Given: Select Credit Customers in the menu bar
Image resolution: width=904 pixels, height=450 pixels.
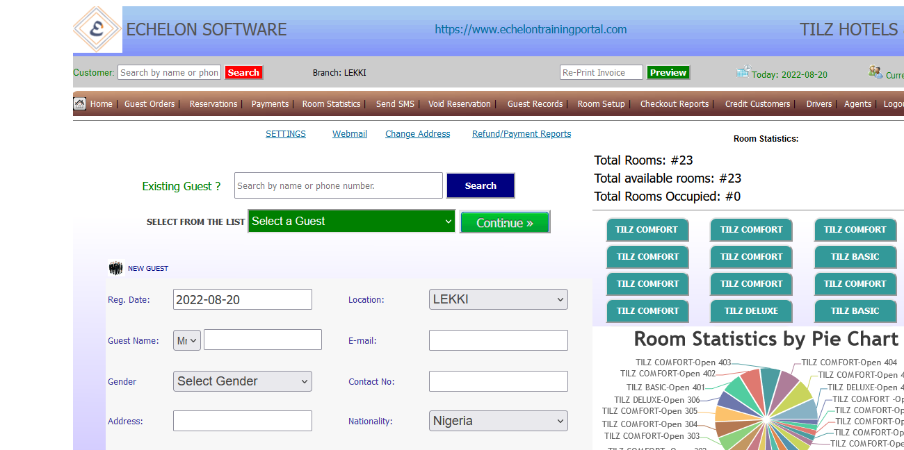Looking at the screenshot, I should click(x=757, y=104).
